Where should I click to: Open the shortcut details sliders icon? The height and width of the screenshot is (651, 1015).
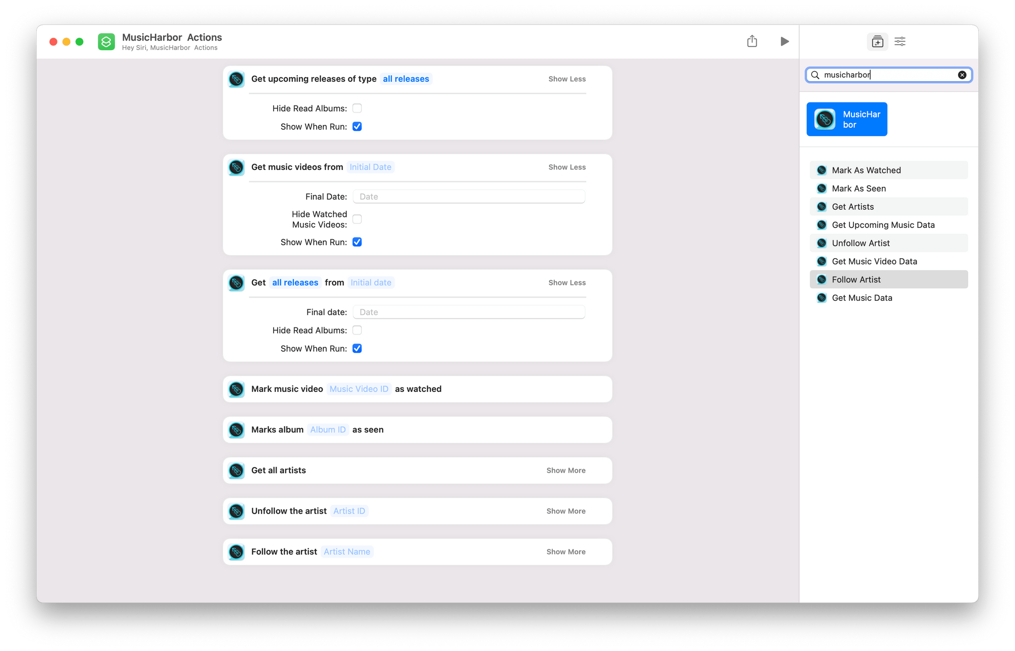pyautogui.click(x=900, y=42)
